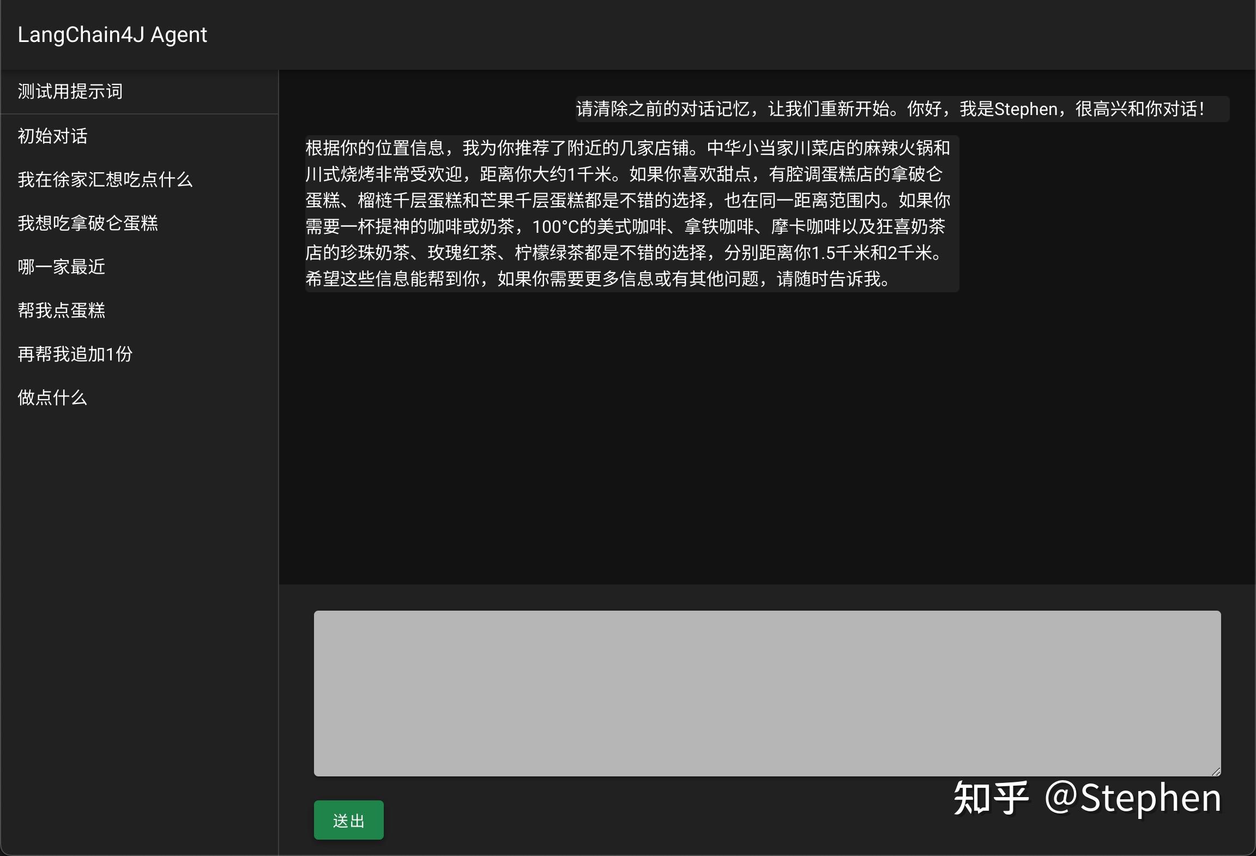Select the 初始对话 prompt in the sidebar
The width and height of the screenshot is (1256, 856).
point(53,136)
